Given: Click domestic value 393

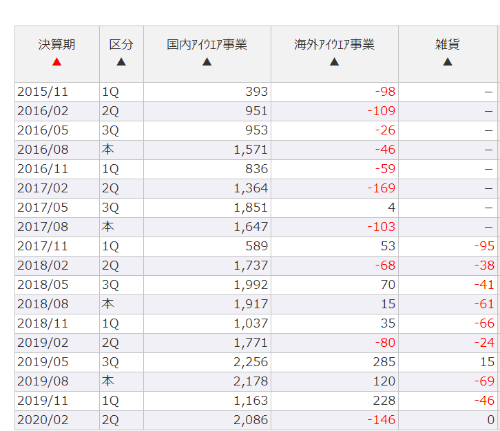Looking at the screenshot, I should click(257, 92).
